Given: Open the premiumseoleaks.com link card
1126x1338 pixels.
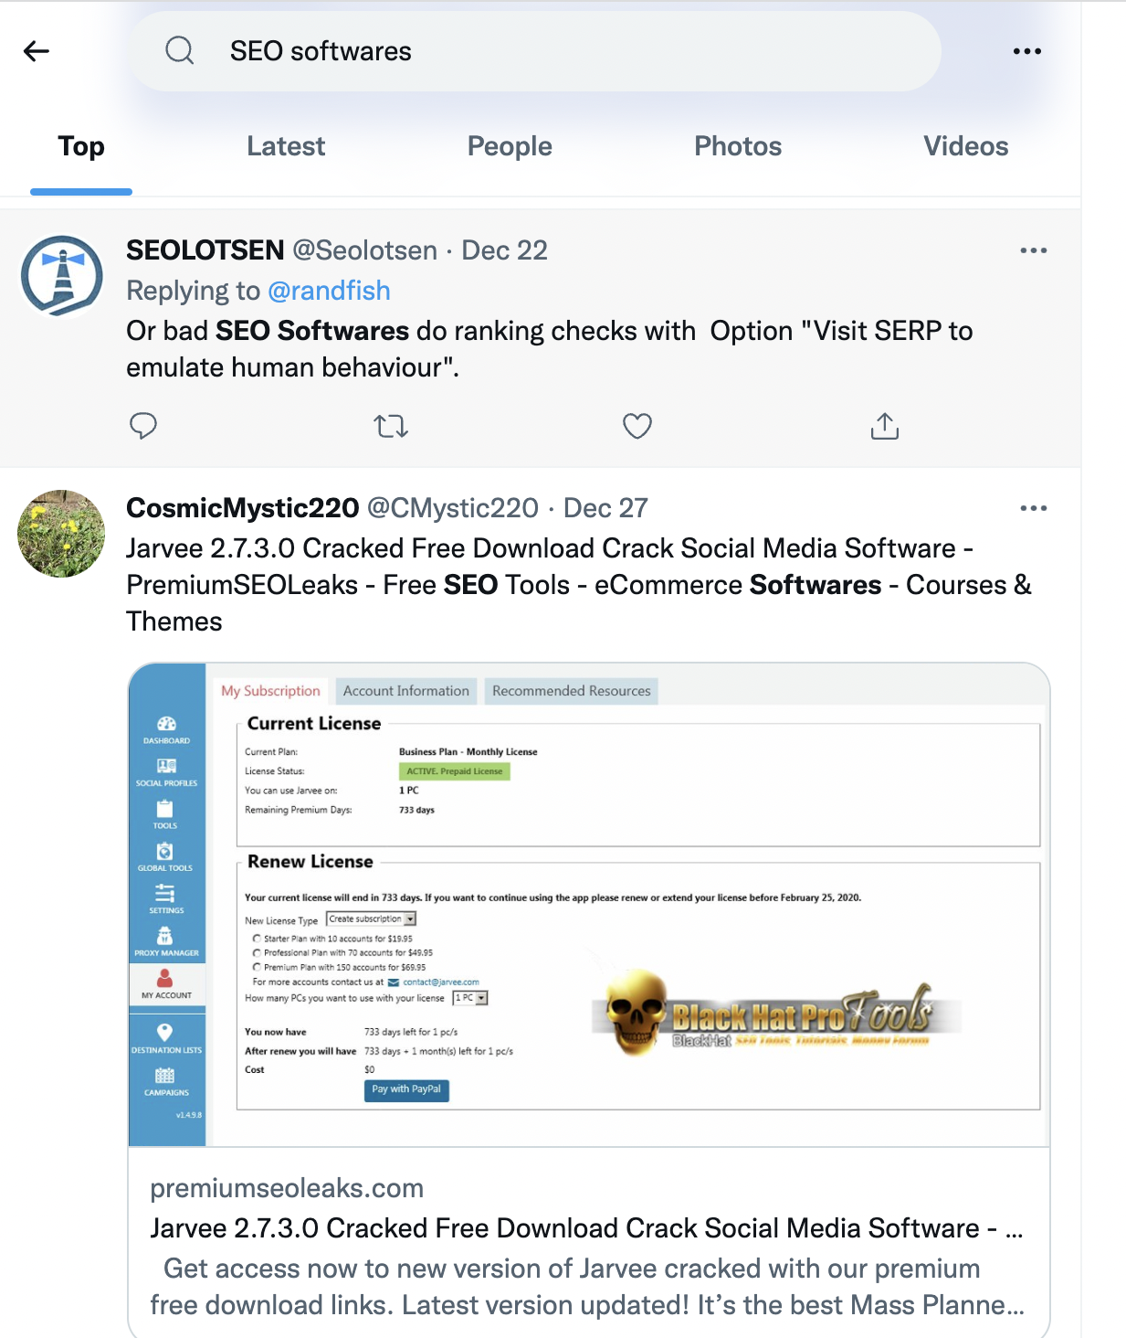Looking at the screenshot, I should (x=589, y=1243).
